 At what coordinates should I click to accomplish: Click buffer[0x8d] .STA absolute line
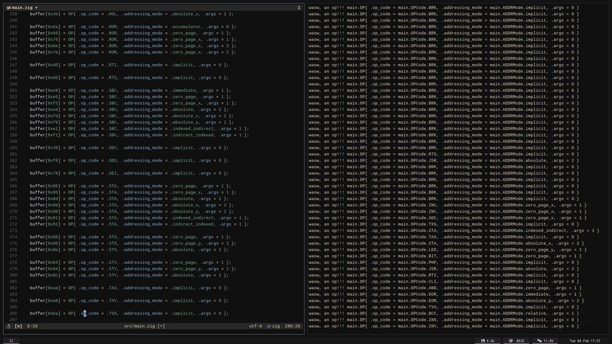[129, 199]
